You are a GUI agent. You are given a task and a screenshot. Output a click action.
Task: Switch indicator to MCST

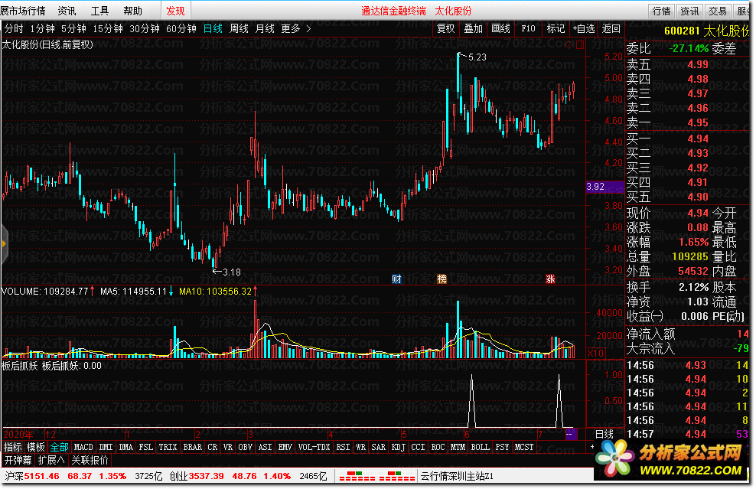pos(524,447)
